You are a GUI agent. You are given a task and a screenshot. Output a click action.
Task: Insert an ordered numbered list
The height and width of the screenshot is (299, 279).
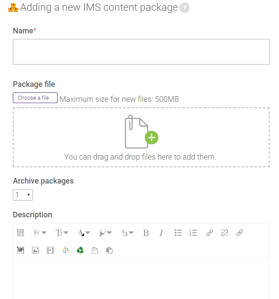193,233
